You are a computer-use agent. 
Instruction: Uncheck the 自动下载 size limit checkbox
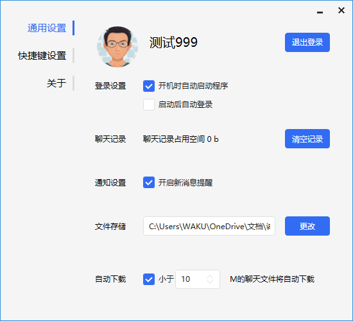(149, 279)
